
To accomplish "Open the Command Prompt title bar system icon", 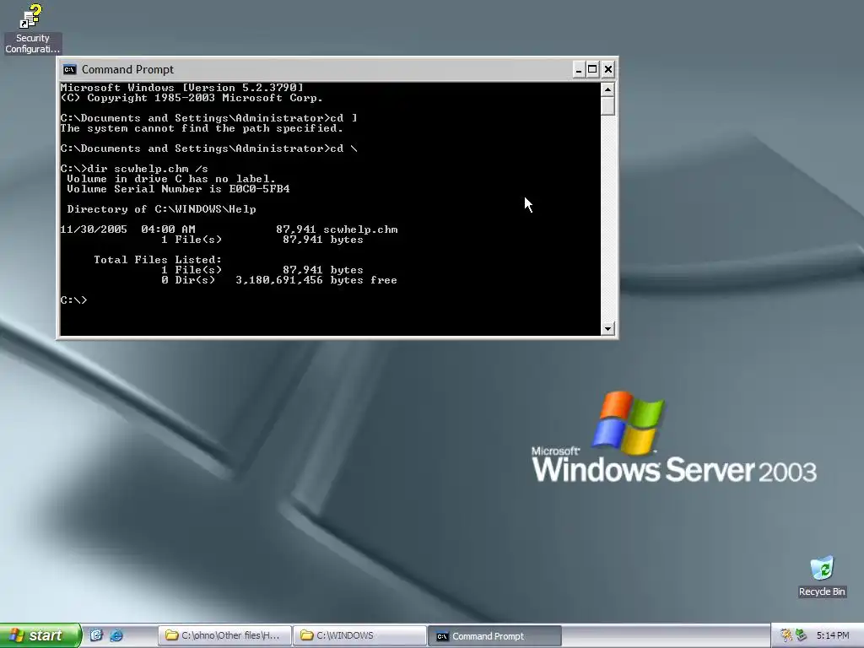I will [x=69, y=69].
